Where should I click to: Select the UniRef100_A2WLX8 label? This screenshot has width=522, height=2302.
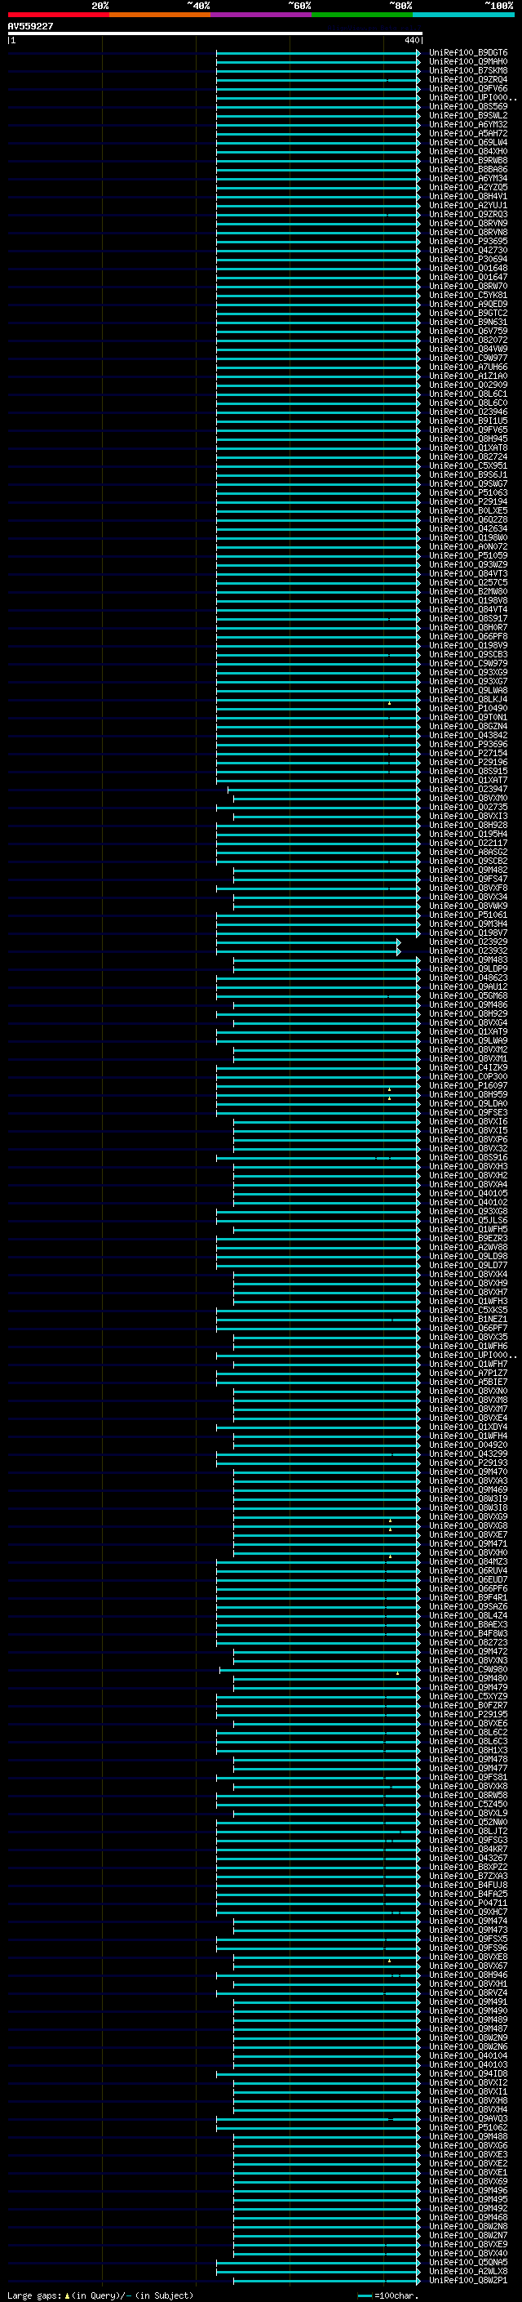468,2271
